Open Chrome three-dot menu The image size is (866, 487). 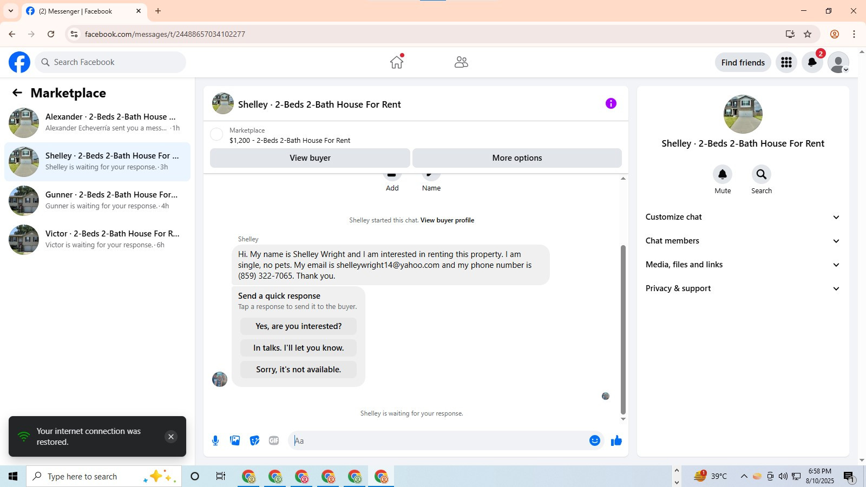(854, 34)
